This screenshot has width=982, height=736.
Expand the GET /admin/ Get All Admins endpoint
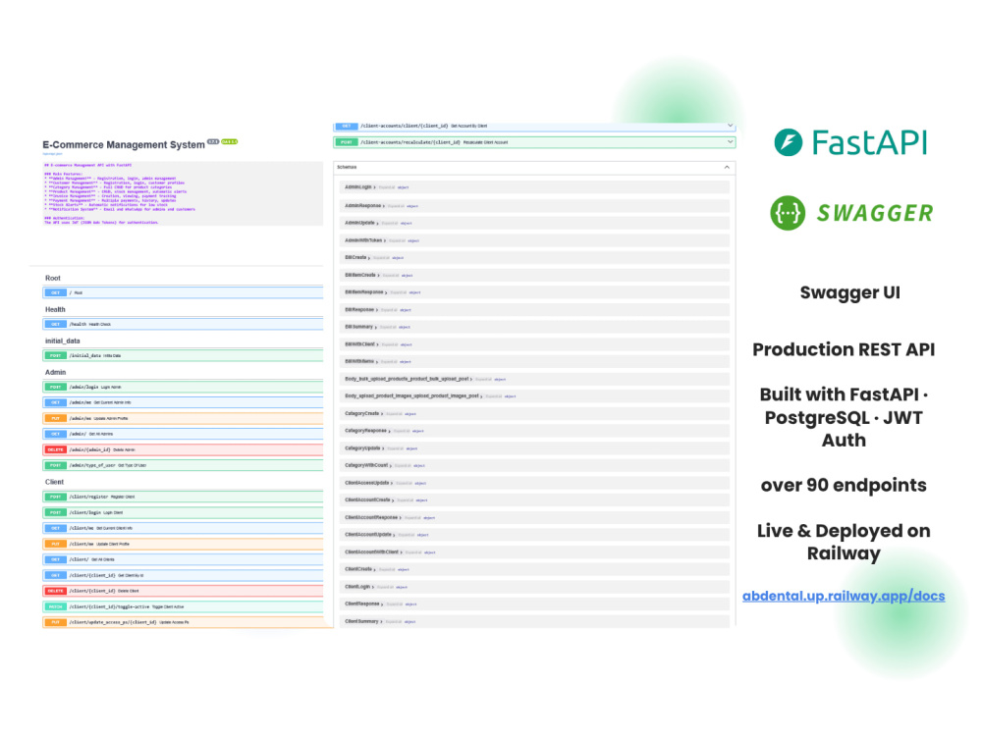pyautogui.click(x=183, y=434)
